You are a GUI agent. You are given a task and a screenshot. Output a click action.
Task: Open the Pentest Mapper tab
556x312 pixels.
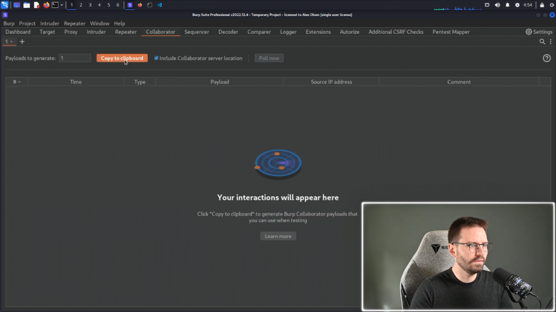pos(451,32)
